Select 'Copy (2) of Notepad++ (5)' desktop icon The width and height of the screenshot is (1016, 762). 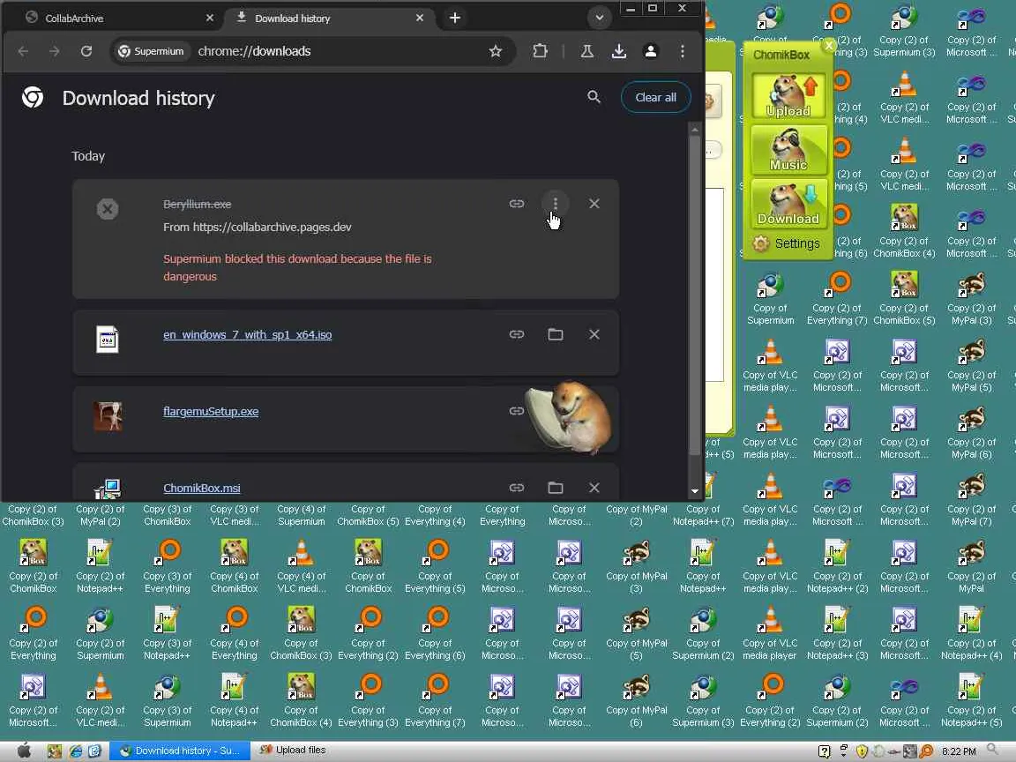(x=971, y=698)
